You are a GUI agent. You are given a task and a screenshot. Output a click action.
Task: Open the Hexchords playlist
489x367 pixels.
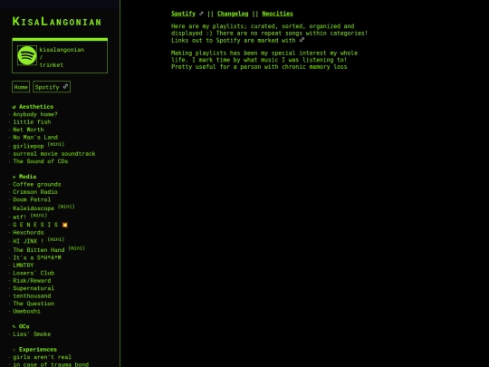(28, 233)
